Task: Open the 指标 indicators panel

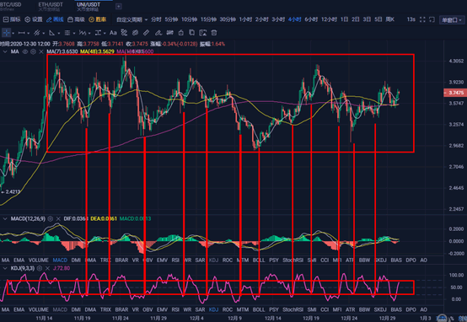Action: [x=12, y=19]
